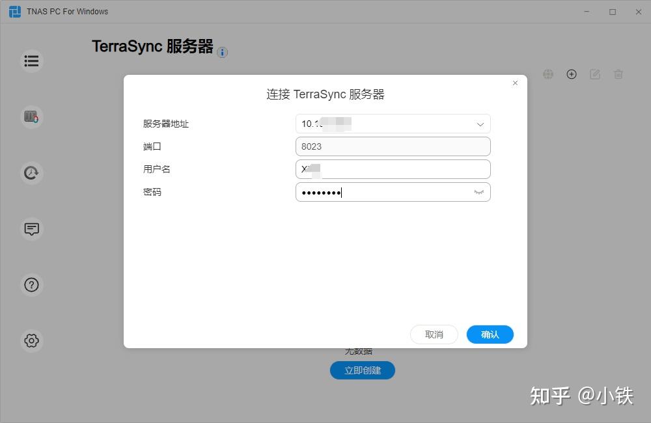
Task: Select the NAS devices sidebar icon
Action: tap(31, 116)
